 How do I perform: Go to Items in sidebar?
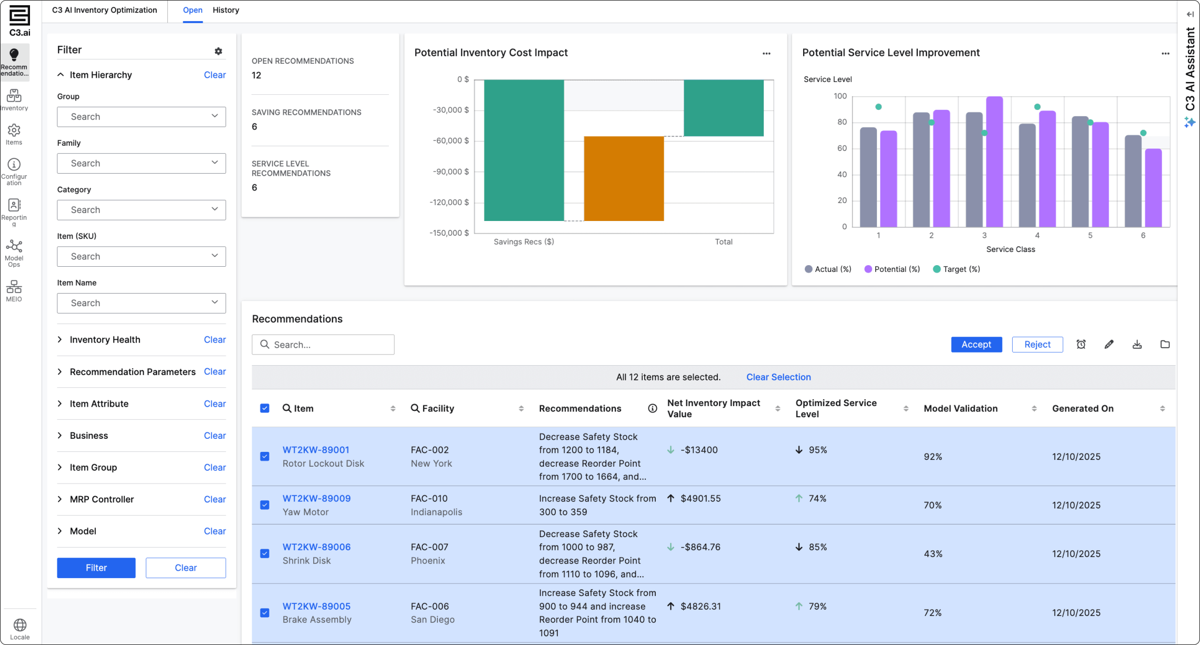[14, 130]
